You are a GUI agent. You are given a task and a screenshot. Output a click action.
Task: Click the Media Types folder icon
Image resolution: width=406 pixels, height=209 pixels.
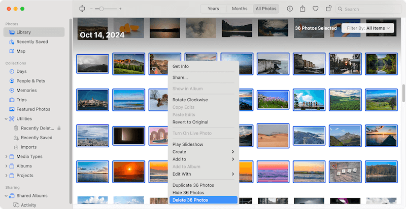pyautogui.click(x=12, y=156)
